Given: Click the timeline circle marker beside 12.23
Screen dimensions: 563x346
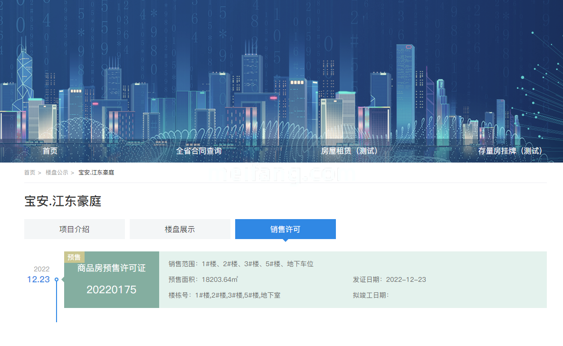Looking at the screenshot, I should point(57,279).
